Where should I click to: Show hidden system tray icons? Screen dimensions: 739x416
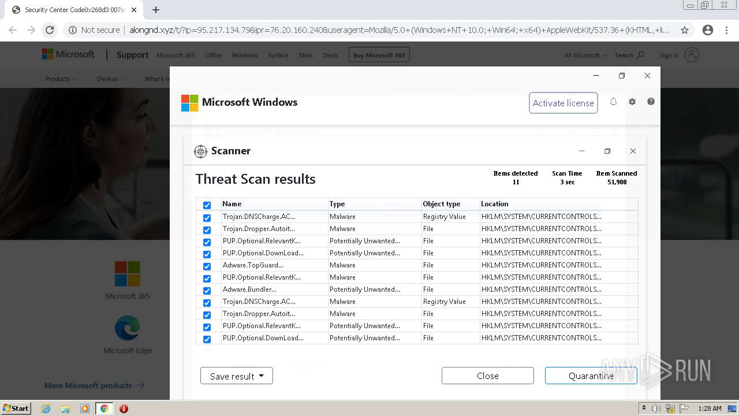point(644,408)
